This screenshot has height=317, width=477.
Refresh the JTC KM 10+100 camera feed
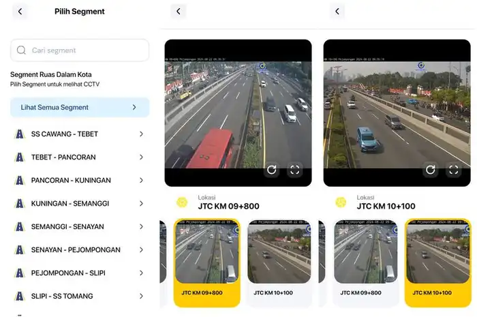pyautogui.click(x=431, y=170)
